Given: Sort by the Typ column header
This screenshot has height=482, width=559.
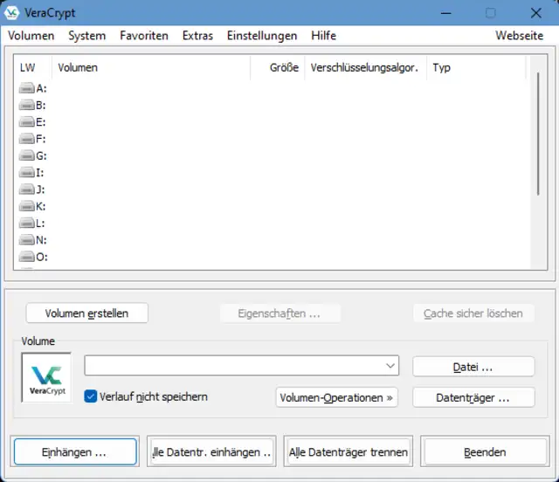Looking at the screenshot, I should coord(476,67).
